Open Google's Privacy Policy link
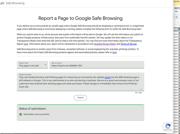The height and width of the screenshot is (134, 180). [105, 44]
